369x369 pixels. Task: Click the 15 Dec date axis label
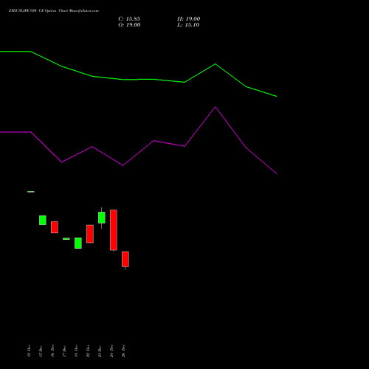pyautogui.click(x=41, y=351)
